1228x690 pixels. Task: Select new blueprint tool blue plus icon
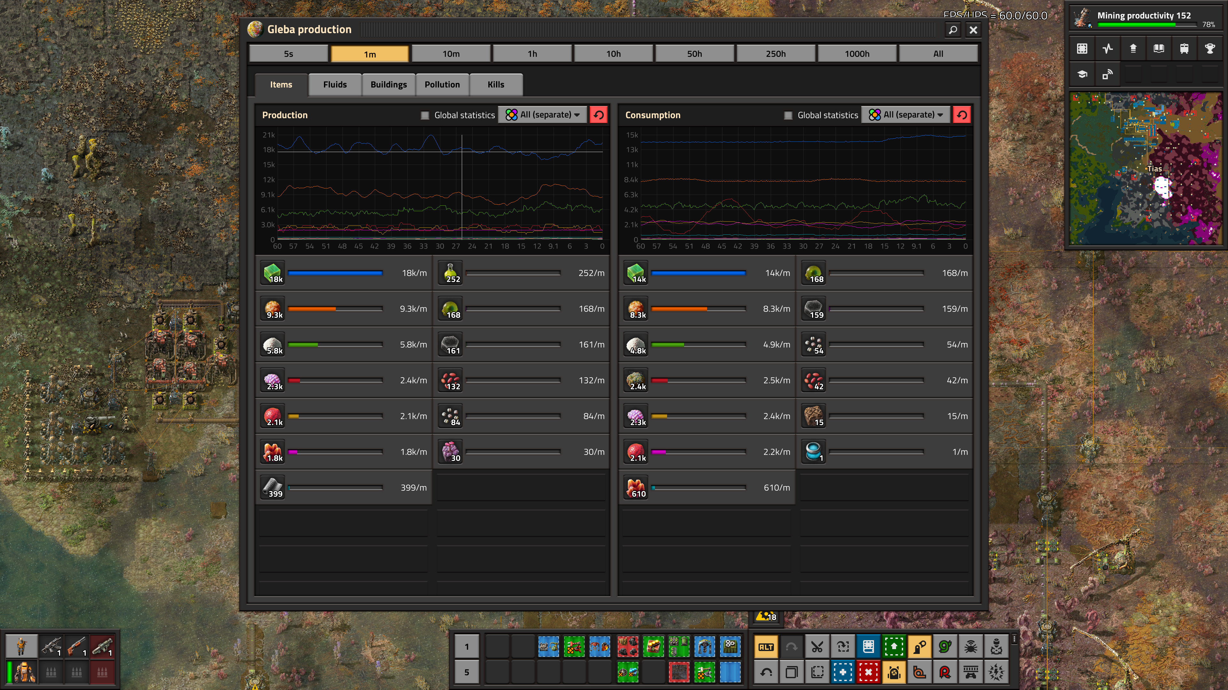click(843, 672)
